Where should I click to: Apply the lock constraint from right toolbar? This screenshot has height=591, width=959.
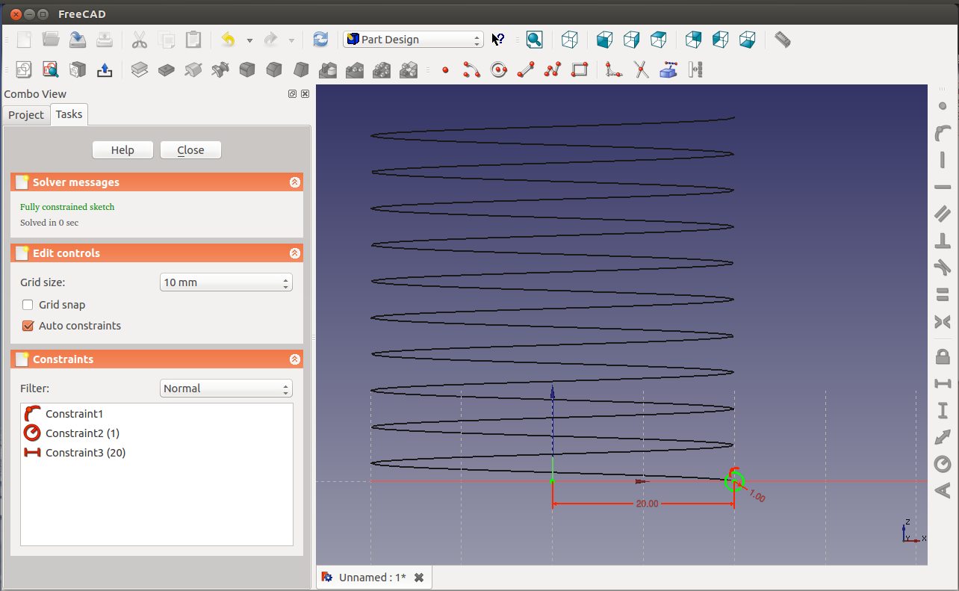coord(943,356)
